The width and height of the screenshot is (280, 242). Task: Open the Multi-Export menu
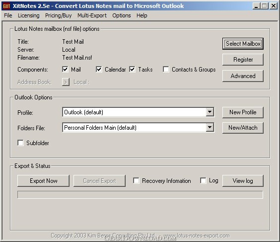coord(92,15)
